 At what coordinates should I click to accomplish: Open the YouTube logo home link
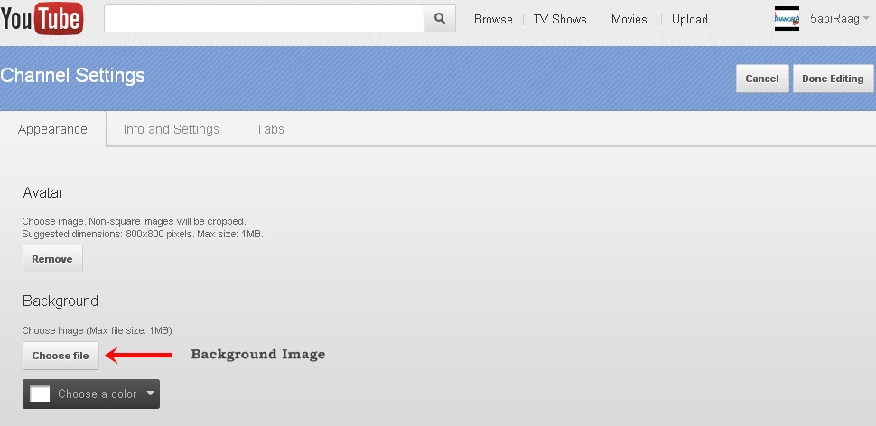(42, 18)
